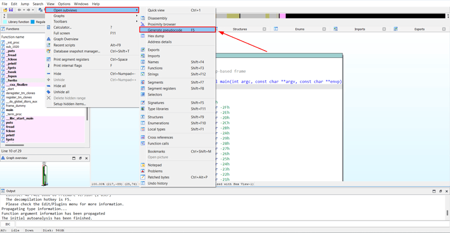450x233 pixels.
Task: Open the Options menu
Action: pyautogui.click(x=64, y=4)
